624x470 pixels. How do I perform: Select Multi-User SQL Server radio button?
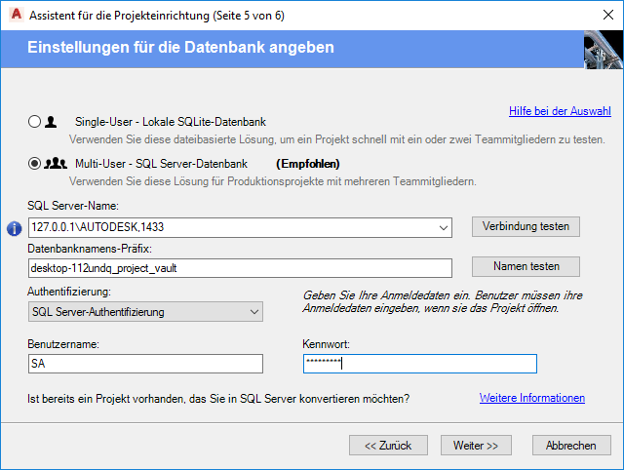(35, 163)
